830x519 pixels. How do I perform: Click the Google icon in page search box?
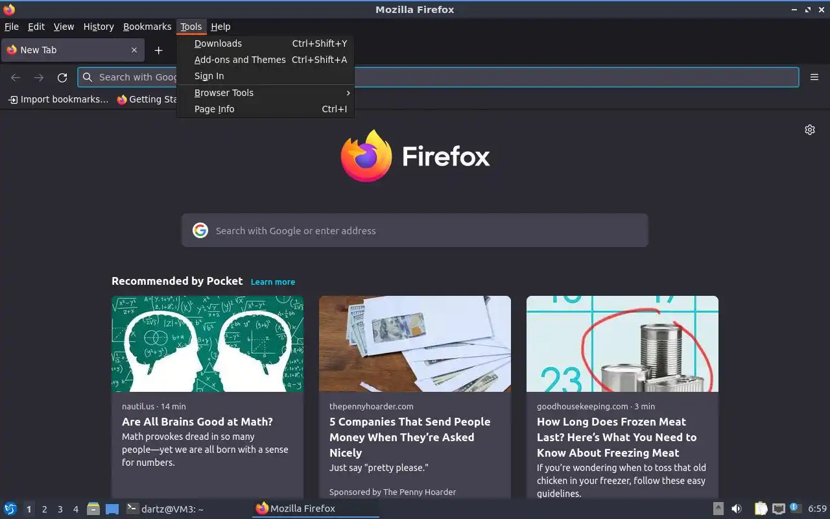200,230
